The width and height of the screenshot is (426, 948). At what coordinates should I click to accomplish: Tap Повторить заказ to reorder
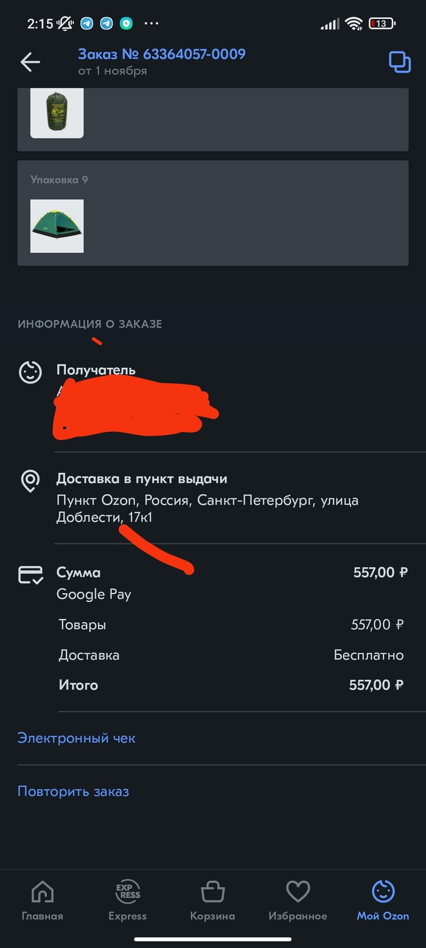coord(73,791)
